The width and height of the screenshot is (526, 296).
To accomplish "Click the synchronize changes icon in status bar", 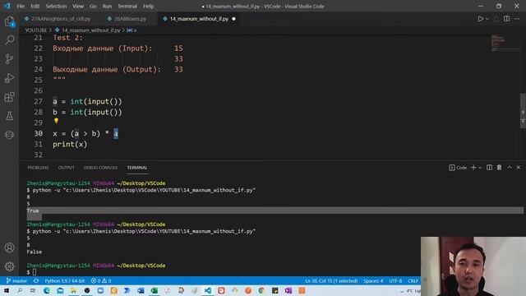I will (x=36, y=281).
